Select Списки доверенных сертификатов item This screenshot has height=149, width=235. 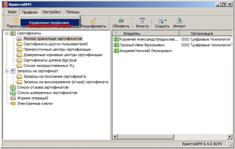point(47,93)
